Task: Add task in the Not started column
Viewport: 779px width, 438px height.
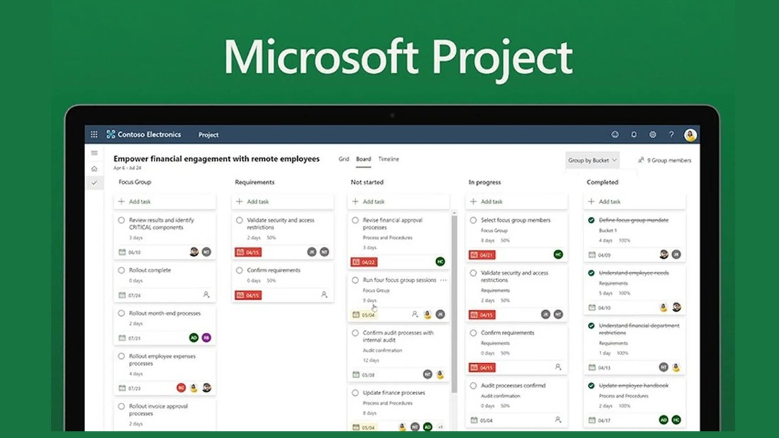Action: click(398, 202)
